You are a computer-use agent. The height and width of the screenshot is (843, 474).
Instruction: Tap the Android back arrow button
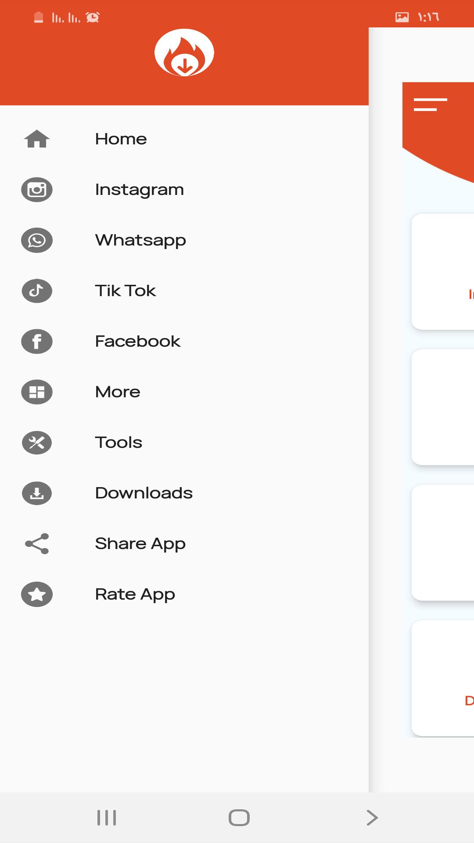coord(372,818)
